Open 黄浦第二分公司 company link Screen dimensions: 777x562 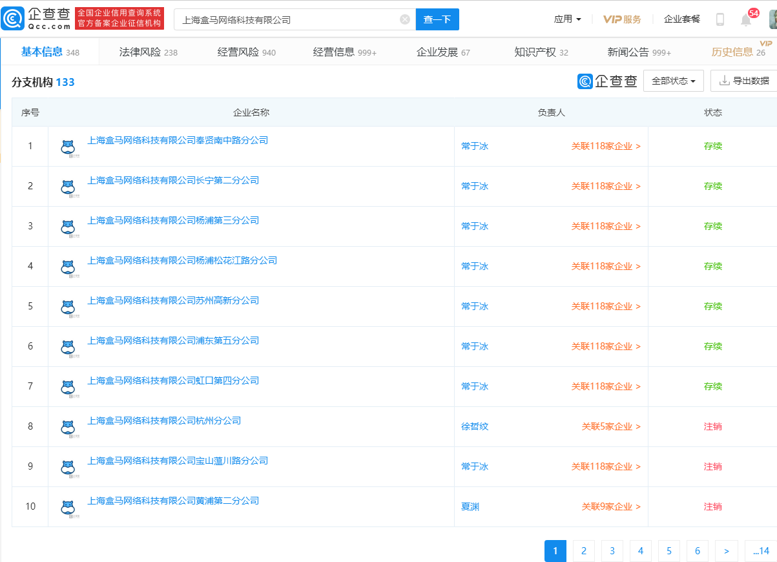pyautogui.click(x=173, y=501)
